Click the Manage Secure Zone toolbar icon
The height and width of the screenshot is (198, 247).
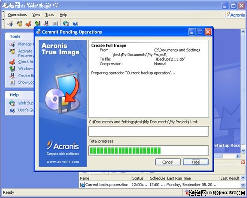click(x=10, y=24)
